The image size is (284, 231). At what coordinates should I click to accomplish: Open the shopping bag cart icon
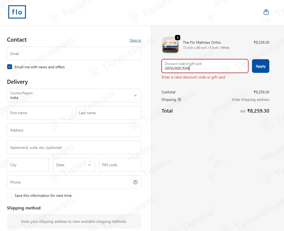pyautogui.click(x=266, y=12)
